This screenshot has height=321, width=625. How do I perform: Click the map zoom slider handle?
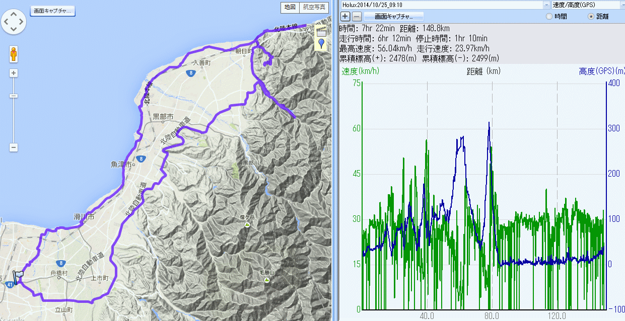click(14, 96)
